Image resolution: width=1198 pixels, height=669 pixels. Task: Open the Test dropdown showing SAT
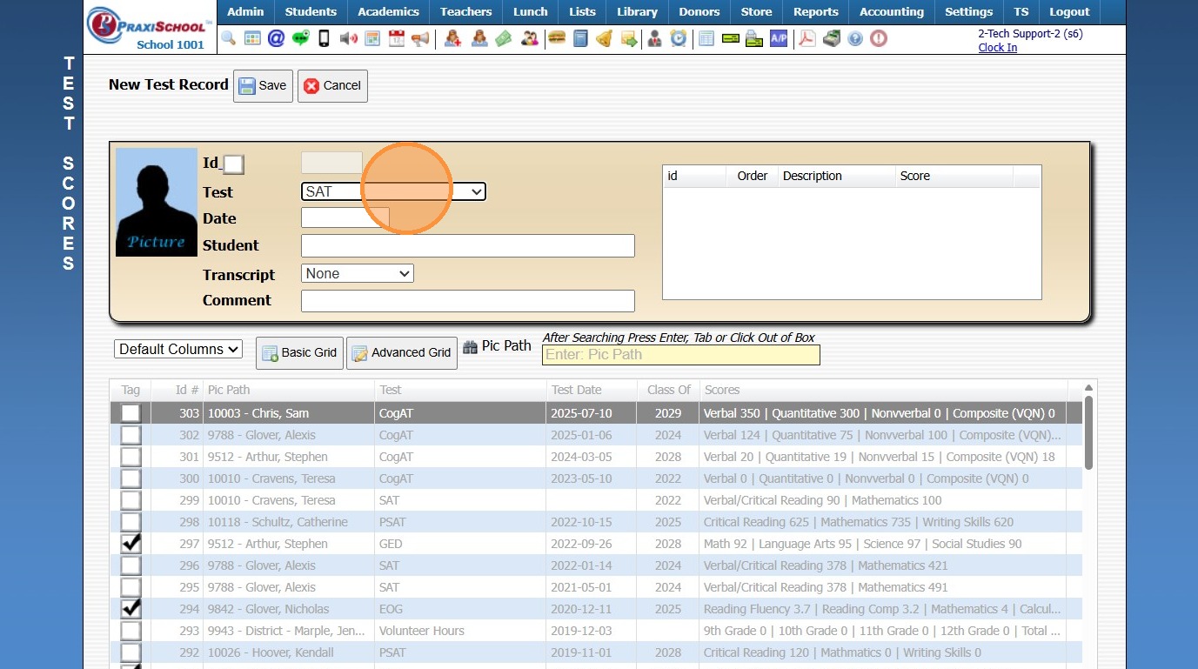click(393, 191)
